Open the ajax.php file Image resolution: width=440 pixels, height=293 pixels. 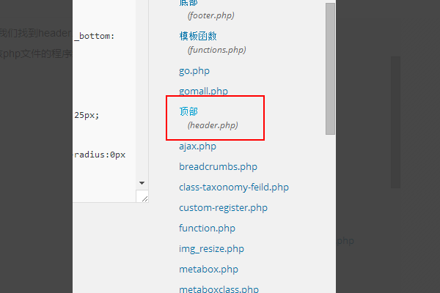pyautogui.click(x=194, y=146)
